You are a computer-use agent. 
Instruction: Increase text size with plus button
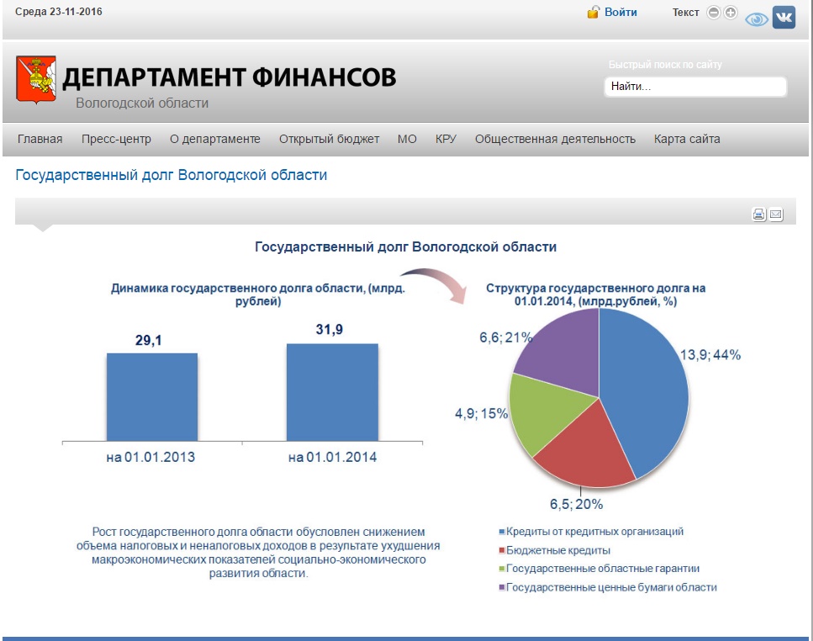pyautogui.click(x=730, y=13)
